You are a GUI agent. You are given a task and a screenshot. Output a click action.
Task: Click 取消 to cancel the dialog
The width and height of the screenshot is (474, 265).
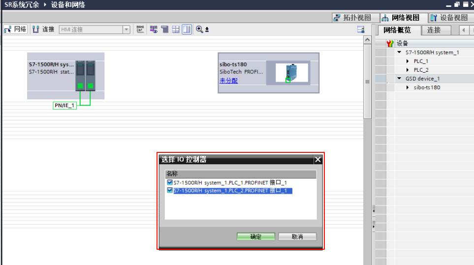point(297,236)
